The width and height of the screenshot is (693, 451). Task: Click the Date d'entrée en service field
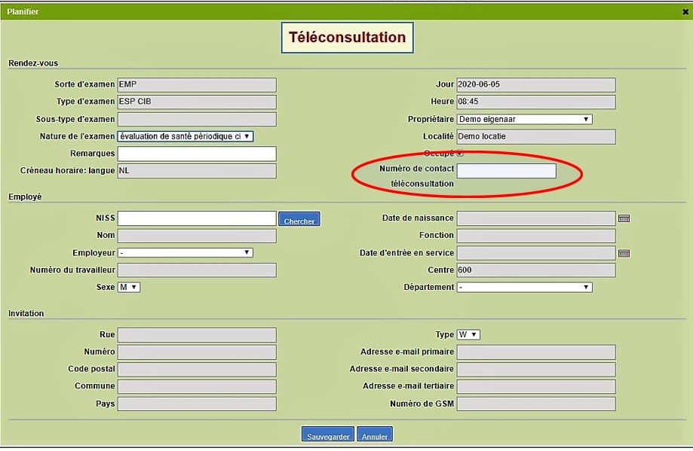[x=536, y=253]
